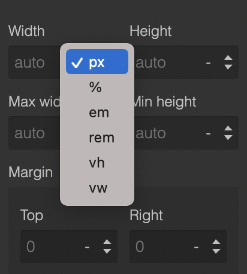The height and width of the screenshot is (274, 247).
Task: Open Min height unit selector
Action: click(x=208, y=133)
